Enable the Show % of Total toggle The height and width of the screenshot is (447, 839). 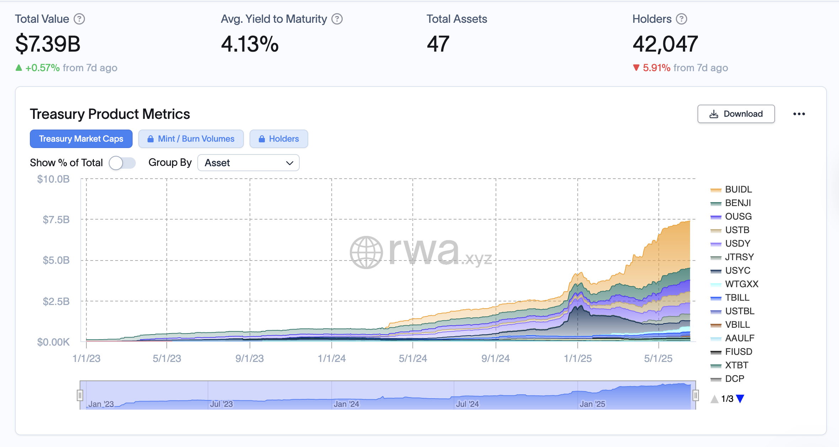(x=122, y=163)
